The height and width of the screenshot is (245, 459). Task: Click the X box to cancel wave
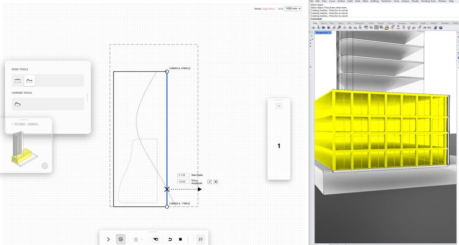(x=216, y=182)
